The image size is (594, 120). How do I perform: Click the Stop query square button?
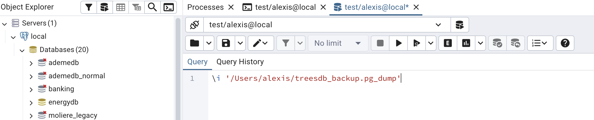[x=380, y=43]
